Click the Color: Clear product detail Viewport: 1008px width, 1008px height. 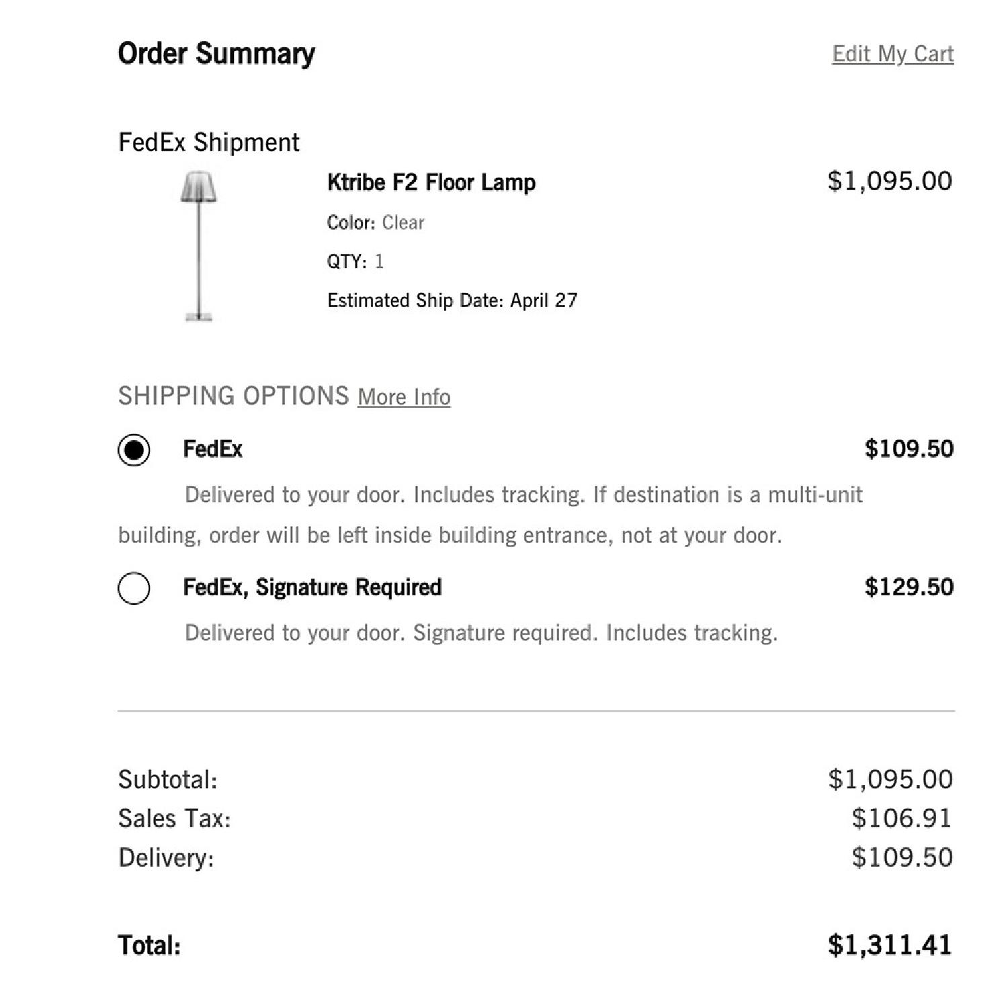(375, 222)
